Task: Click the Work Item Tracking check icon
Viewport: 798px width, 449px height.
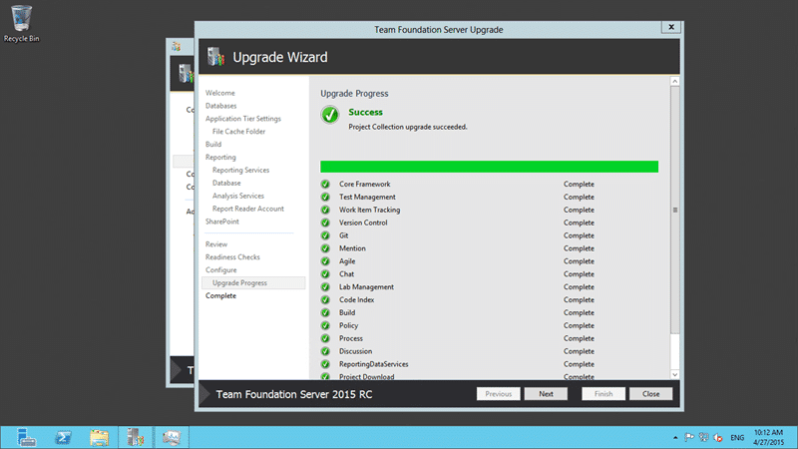Action: pyautogui.click(x=325, y=210)
